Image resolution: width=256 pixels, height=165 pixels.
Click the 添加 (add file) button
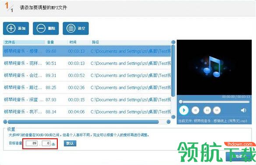coord(16,28)
